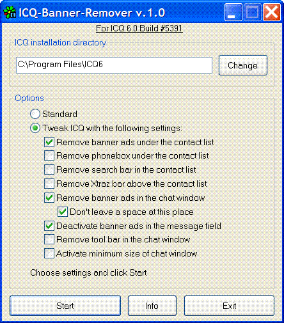
Task: Uncheck Remove banner ads under contact list
Action: [49, 142]
